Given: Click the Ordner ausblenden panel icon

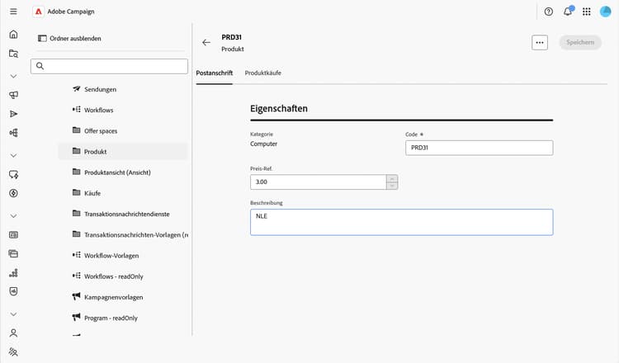Looking at the screenshot, I should pyautogui.click(x=42, y=38).
